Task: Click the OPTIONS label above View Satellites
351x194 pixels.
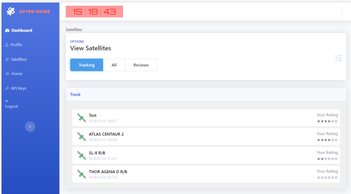Action: coord(77,42)
